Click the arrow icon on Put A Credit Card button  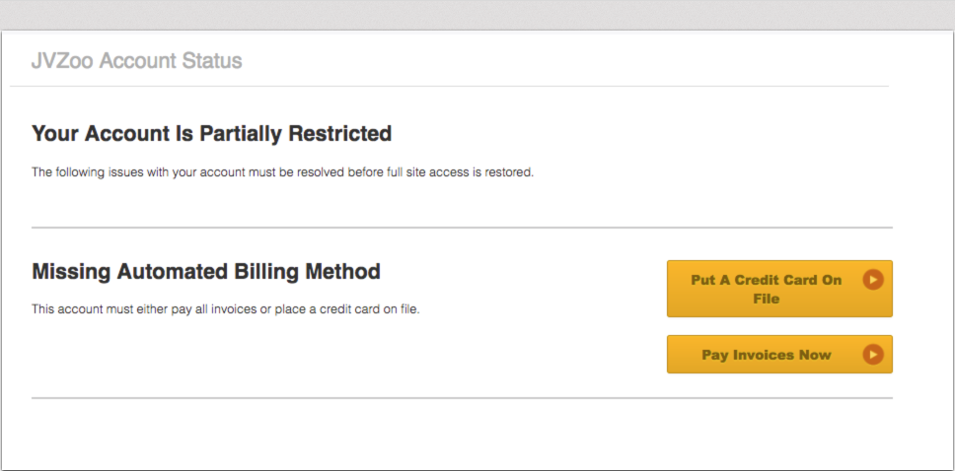[x=873, y=280]
